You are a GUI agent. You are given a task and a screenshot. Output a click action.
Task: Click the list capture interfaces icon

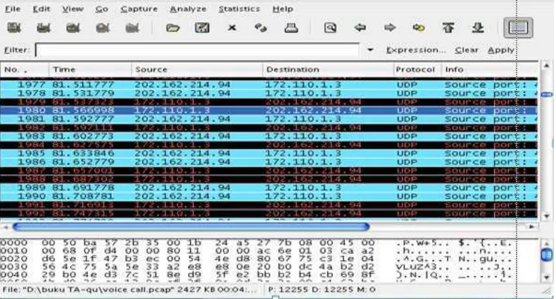(x=14, y=27)
